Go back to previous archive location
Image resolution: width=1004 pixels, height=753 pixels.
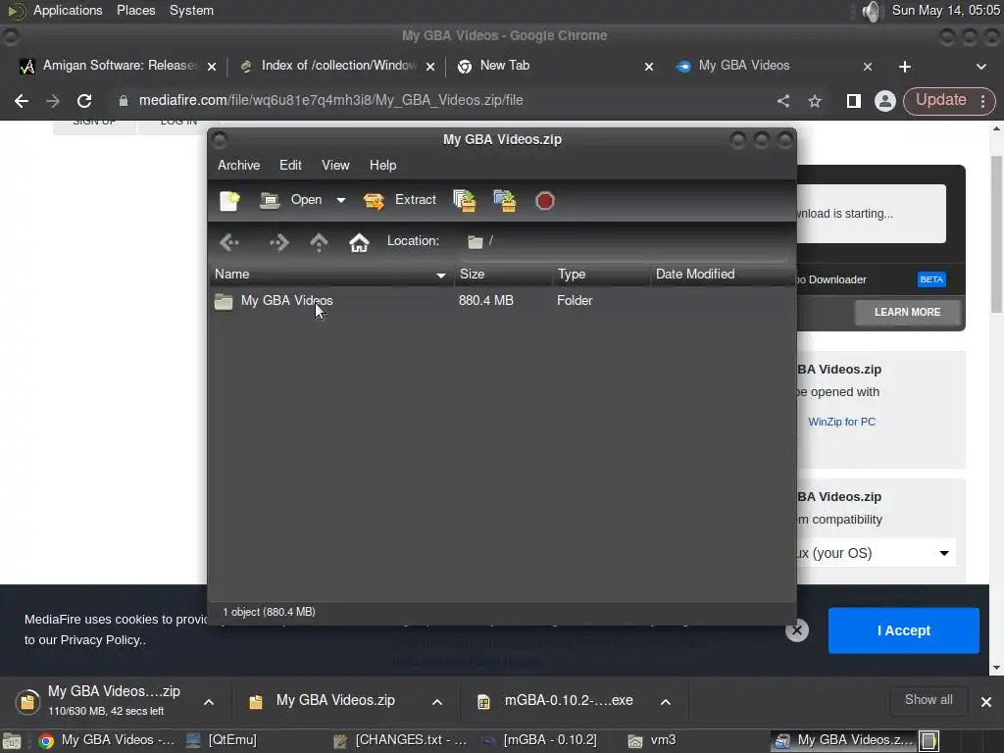tap(229, 242)
